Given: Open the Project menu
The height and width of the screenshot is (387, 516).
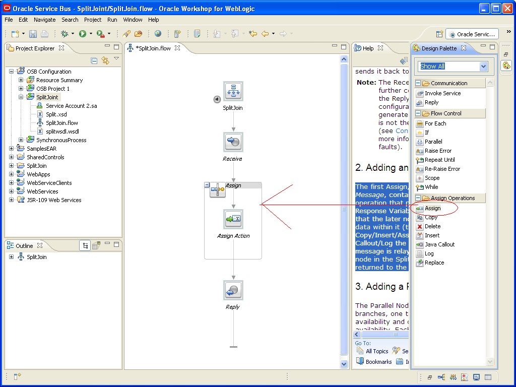Looking at the screenshot, I should [x=93, y=20].
